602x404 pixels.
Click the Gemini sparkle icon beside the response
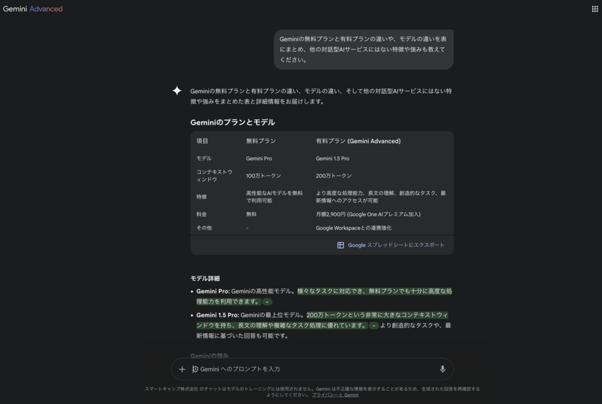point(177,91)
